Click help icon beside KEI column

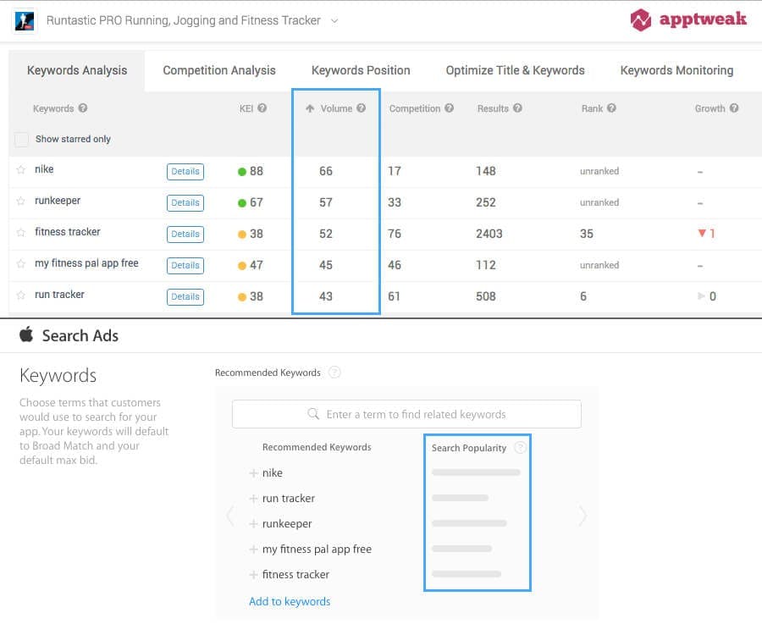click(x=262, y=108)
